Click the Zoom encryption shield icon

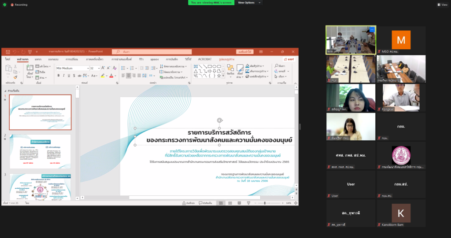pyautogui.click(x=4, y=4)
